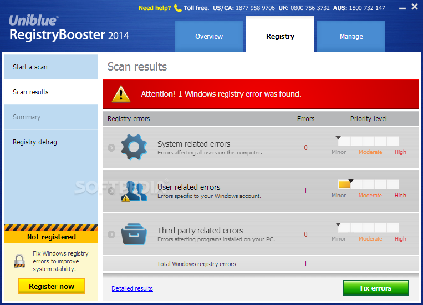
Task: Select Scan results in sidebar
Action: point(51,92)
